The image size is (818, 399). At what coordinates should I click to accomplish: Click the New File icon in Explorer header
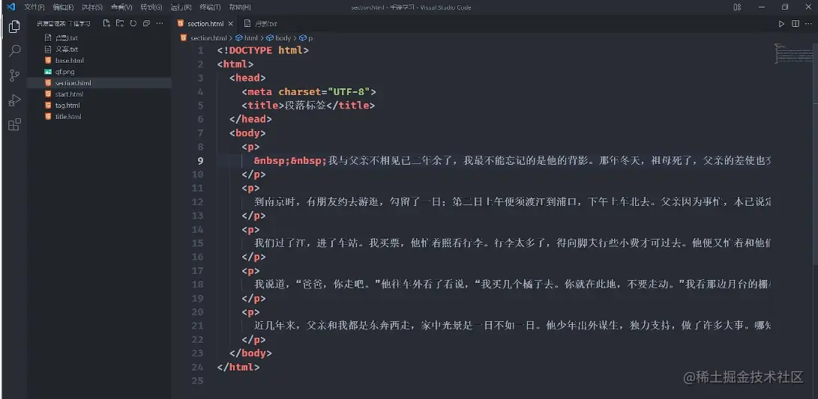pos(106,23)
